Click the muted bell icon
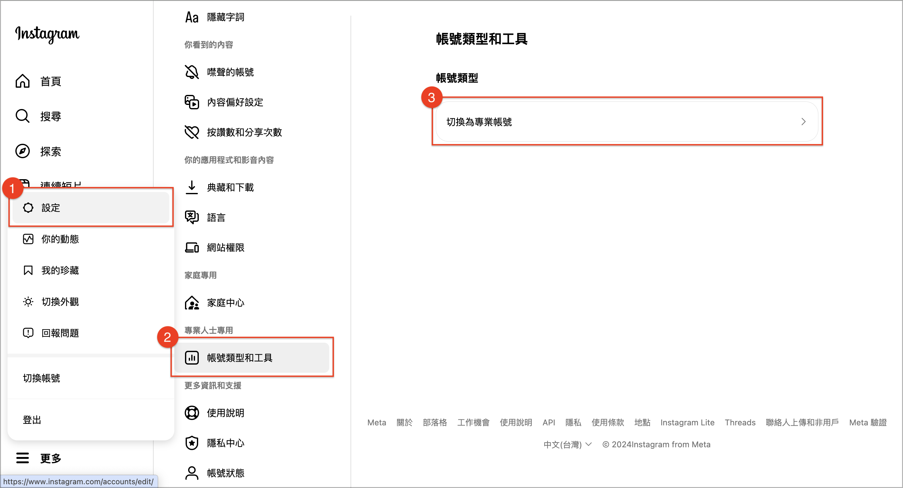903x488 pixels. click(x=192, y=72)
